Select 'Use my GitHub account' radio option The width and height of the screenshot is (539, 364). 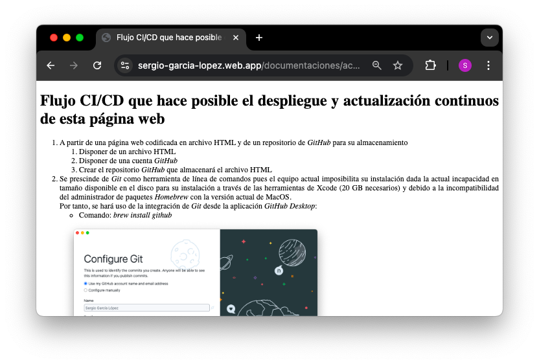[86, 284]
